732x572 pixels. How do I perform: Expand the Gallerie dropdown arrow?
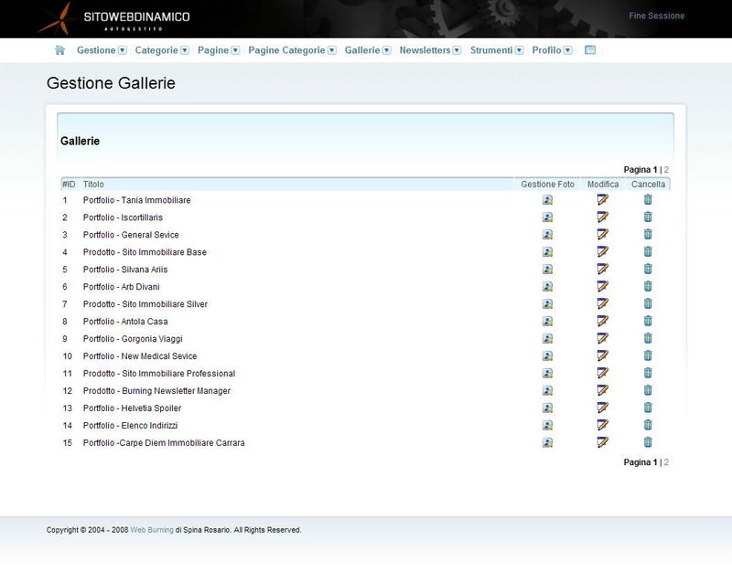click(x=386, y=50)
